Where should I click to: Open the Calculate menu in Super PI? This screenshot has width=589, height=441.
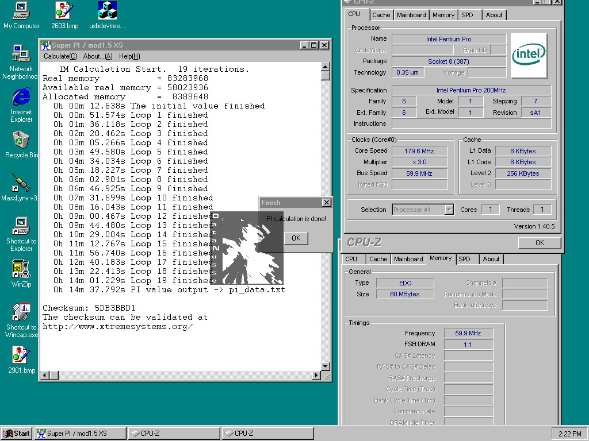(60, 56)
